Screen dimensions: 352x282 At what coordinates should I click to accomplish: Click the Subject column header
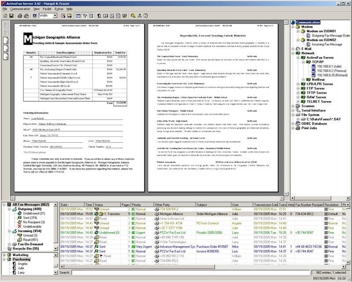point(213,205)
